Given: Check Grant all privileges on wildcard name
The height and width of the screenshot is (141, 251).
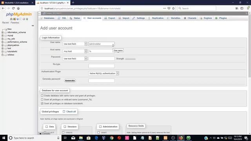Looking at the screenshot, I should (x=42, y=99).
